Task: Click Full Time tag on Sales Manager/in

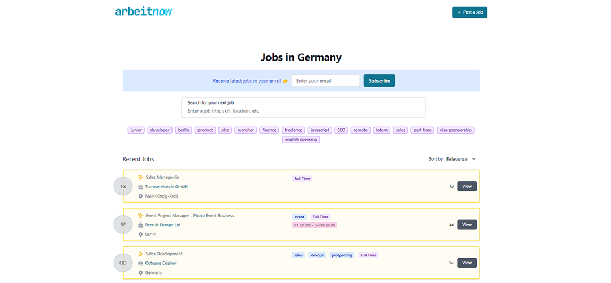Action: point(302,178)
